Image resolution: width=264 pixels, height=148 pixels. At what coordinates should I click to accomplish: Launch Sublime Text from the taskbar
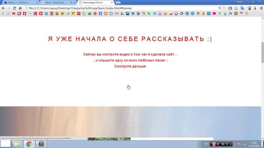(41, 144)
